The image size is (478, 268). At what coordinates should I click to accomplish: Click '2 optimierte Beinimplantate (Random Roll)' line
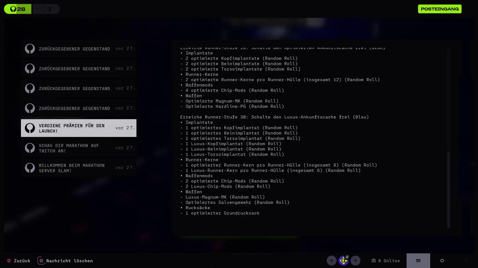[x=239, y=64]
